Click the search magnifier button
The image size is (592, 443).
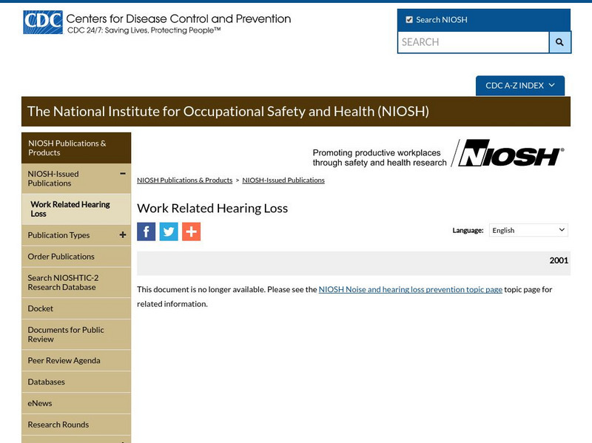[559, 42]
